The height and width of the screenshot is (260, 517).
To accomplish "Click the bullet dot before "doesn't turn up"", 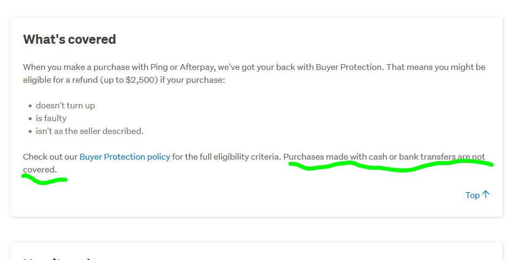I will coord(30,106).
